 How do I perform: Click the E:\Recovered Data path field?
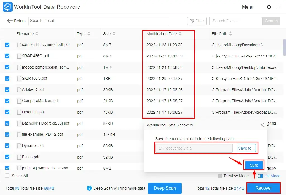click(194, 148)
